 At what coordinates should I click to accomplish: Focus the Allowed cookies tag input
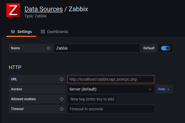point(92,99)
